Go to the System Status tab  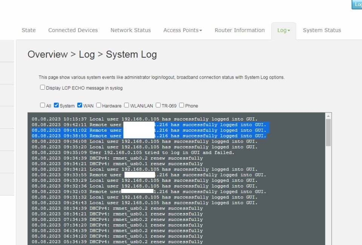click(322, 30)
